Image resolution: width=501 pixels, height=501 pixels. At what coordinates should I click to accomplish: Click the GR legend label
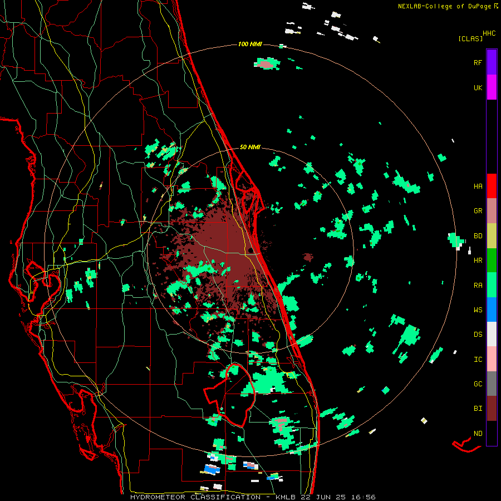point(478,211)
